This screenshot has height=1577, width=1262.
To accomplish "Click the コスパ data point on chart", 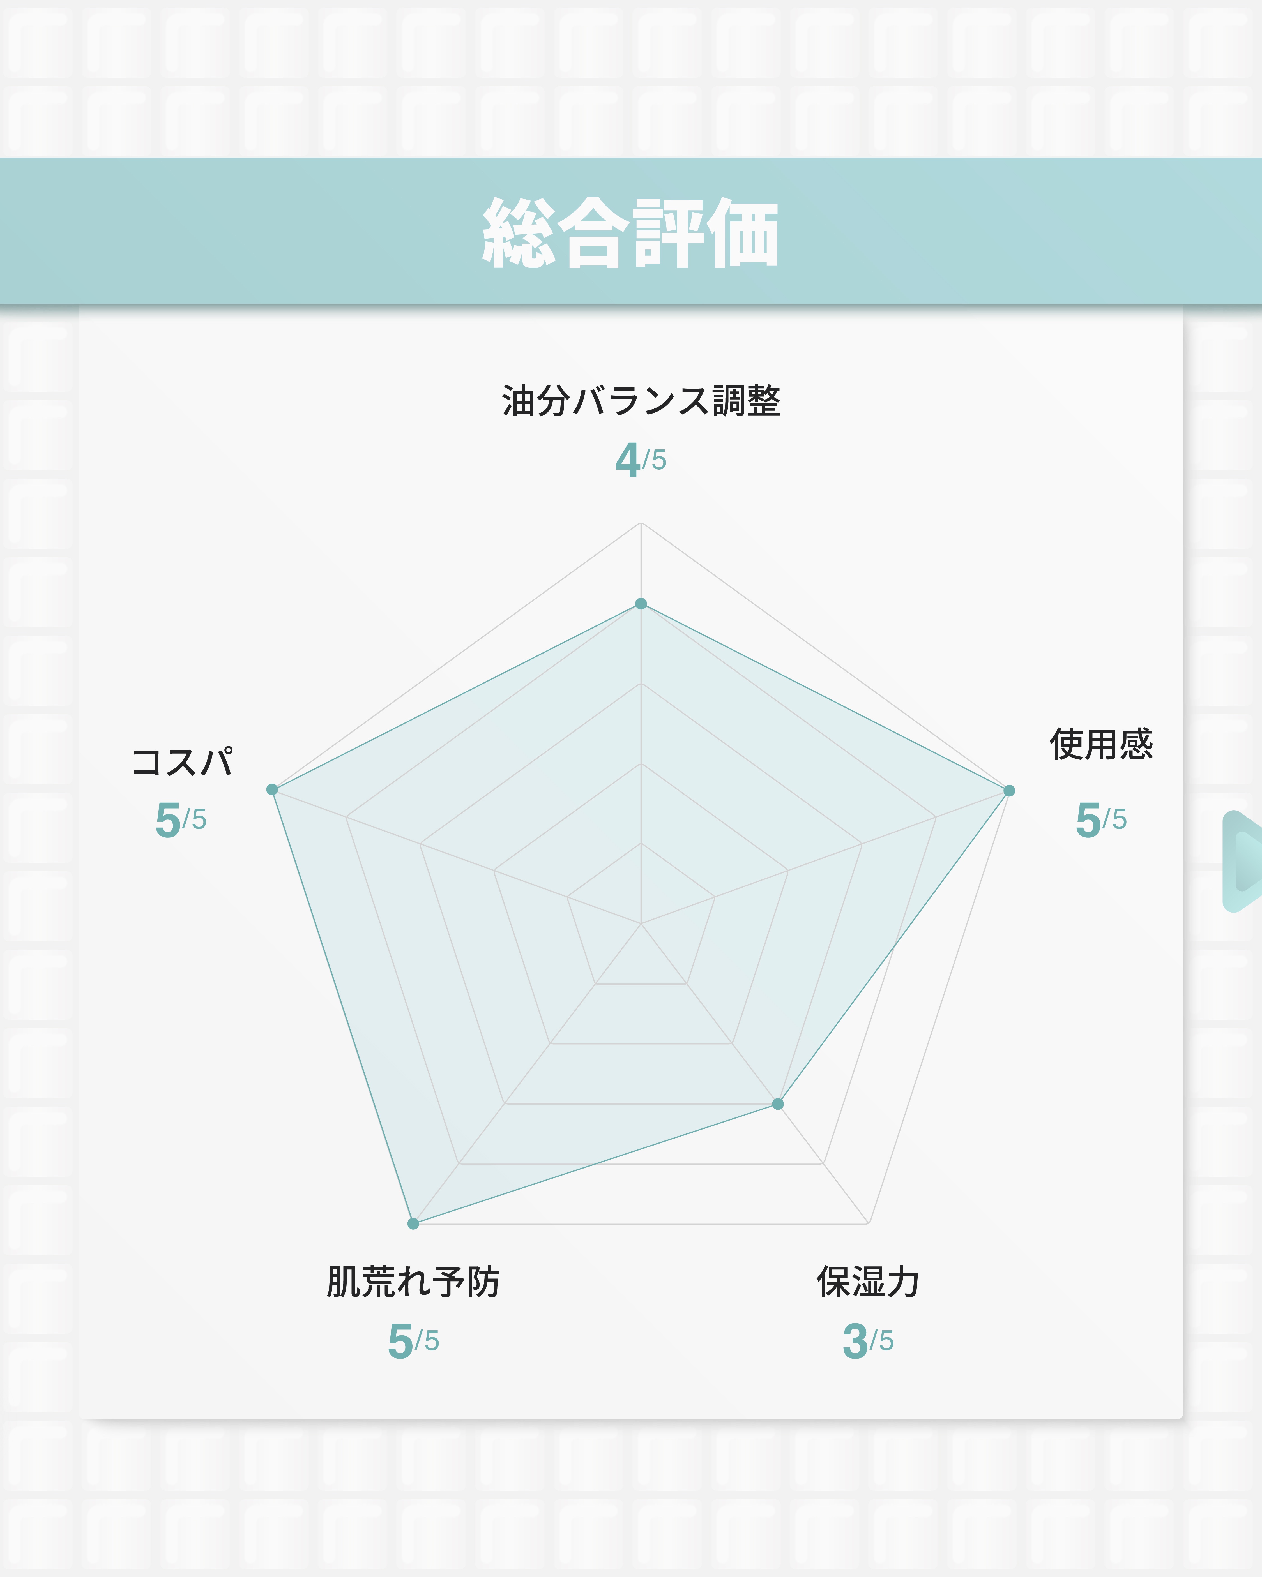I will [272, 789].
